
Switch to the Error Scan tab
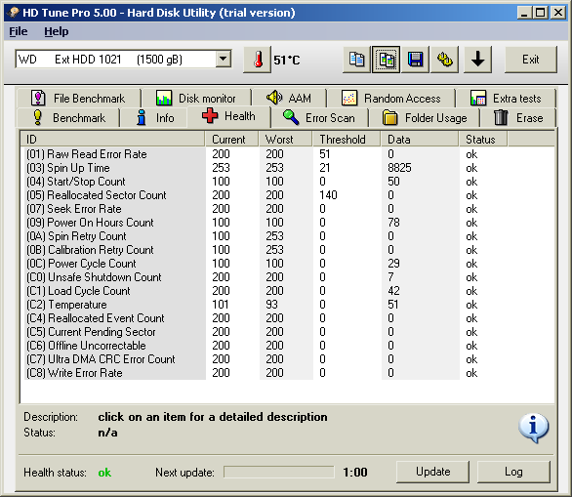click(319, 118)
